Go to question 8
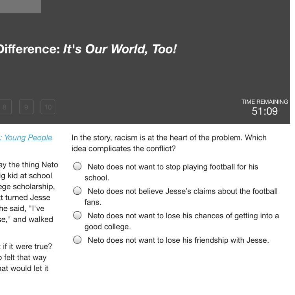This screenshot has height=295, width=295. pyautogui.click(x=5, y=107)
